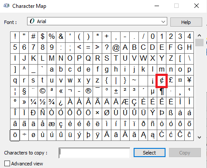Select the superscript two ² character
Screen dimensions: 207x168
125,92
